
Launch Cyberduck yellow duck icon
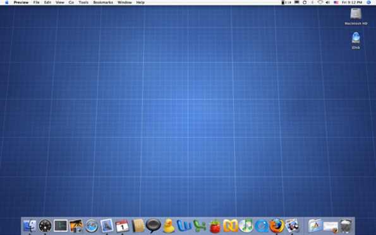click(169, 226)
